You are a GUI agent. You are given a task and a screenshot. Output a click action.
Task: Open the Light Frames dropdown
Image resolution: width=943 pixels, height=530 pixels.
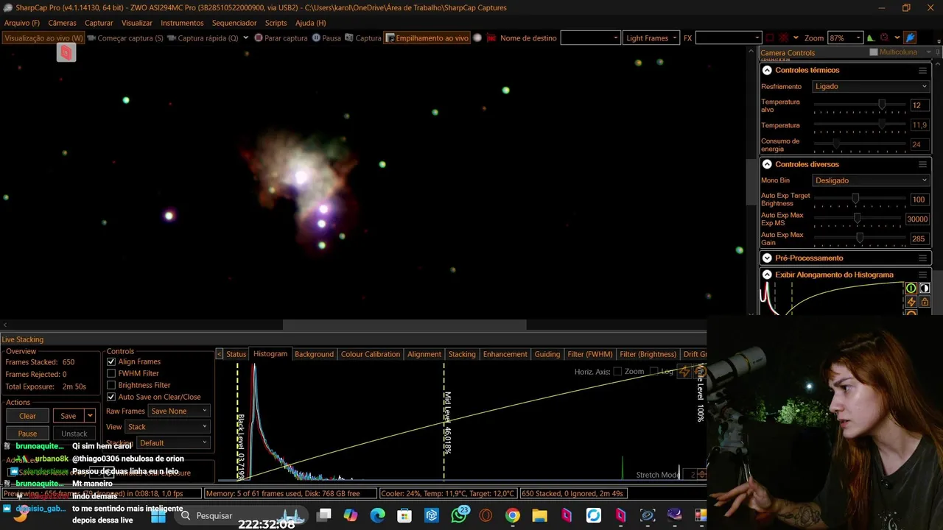[651, 38]
